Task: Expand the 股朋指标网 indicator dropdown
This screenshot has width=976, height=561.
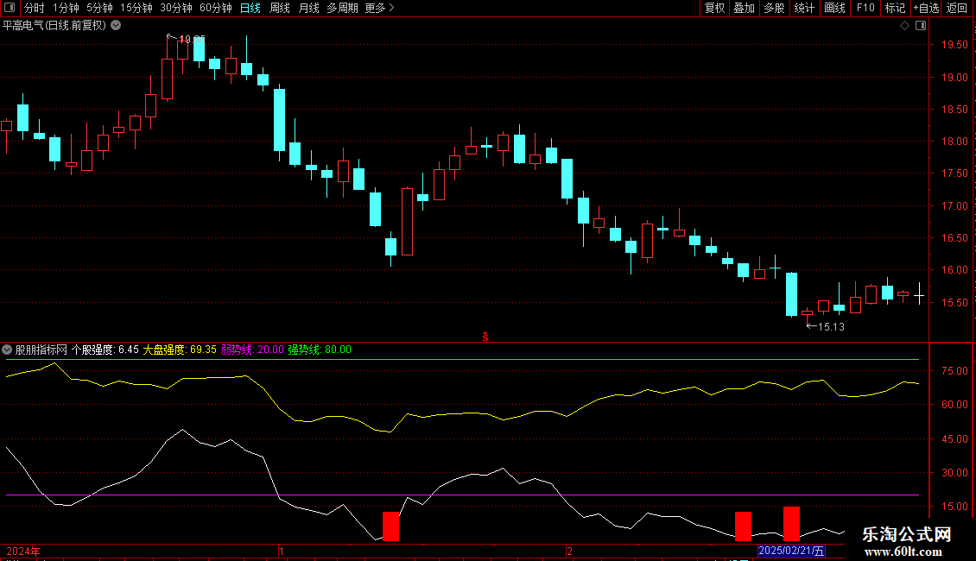Action: [x=8, y=350]
